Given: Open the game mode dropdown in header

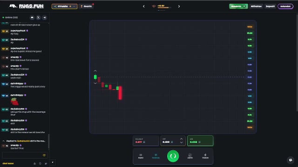Looking at the screenshot, I should pyautogui.click(x=64, y=6).
